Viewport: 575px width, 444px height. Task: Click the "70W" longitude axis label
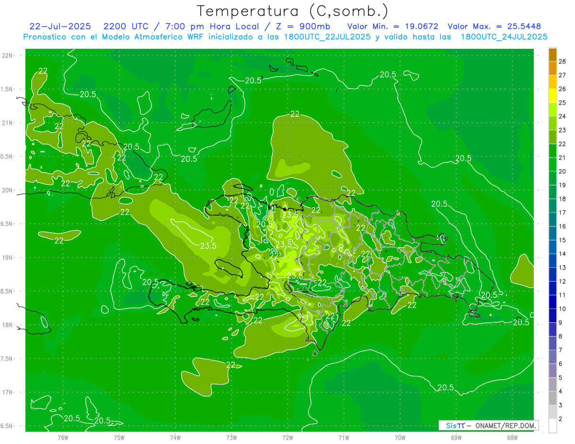[400, 437]
